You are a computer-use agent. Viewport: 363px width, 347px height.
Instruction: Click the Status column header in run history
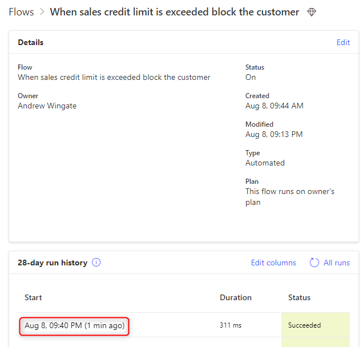(x=299, y=297)
